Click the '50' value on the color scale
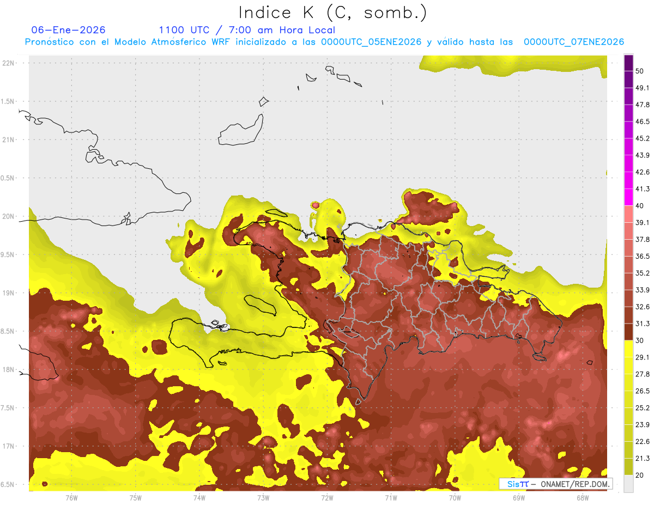 (640, 71)
